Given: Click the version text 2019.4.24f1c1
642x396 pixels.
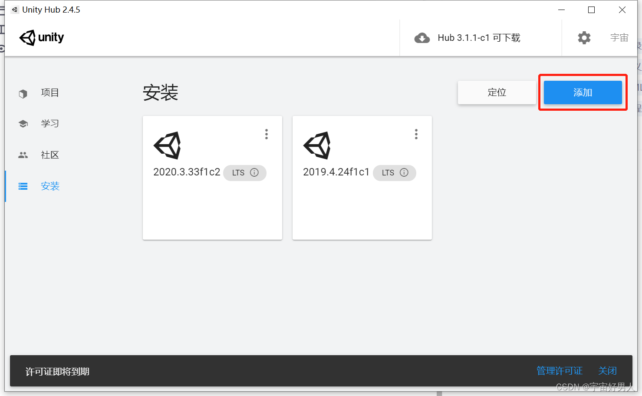Looking at the screenshot, I should (336, 172).
